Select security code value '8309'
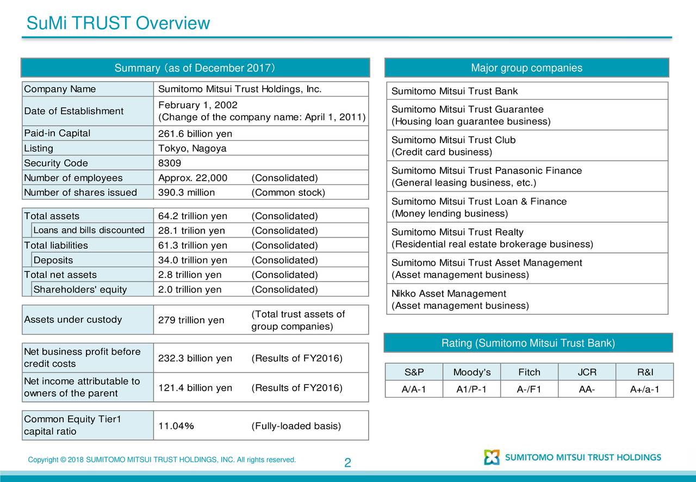Image resolution: width=696 pixels, height=482 pixels. (170, 163)
